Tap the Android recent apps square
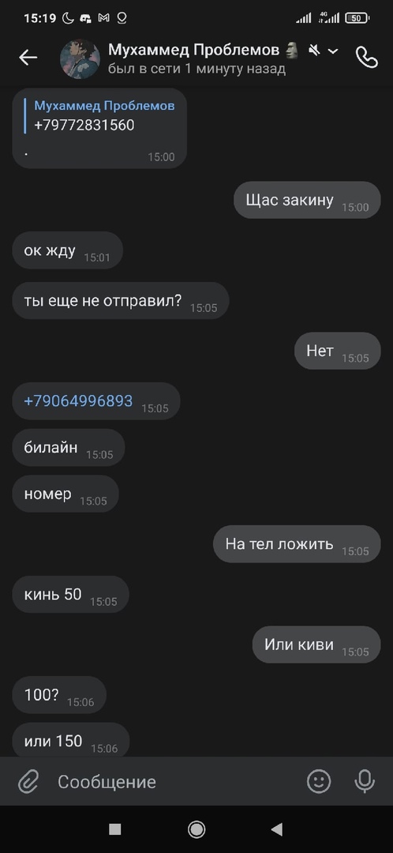The width and height of the screenshot is (393, 853). 114,829
